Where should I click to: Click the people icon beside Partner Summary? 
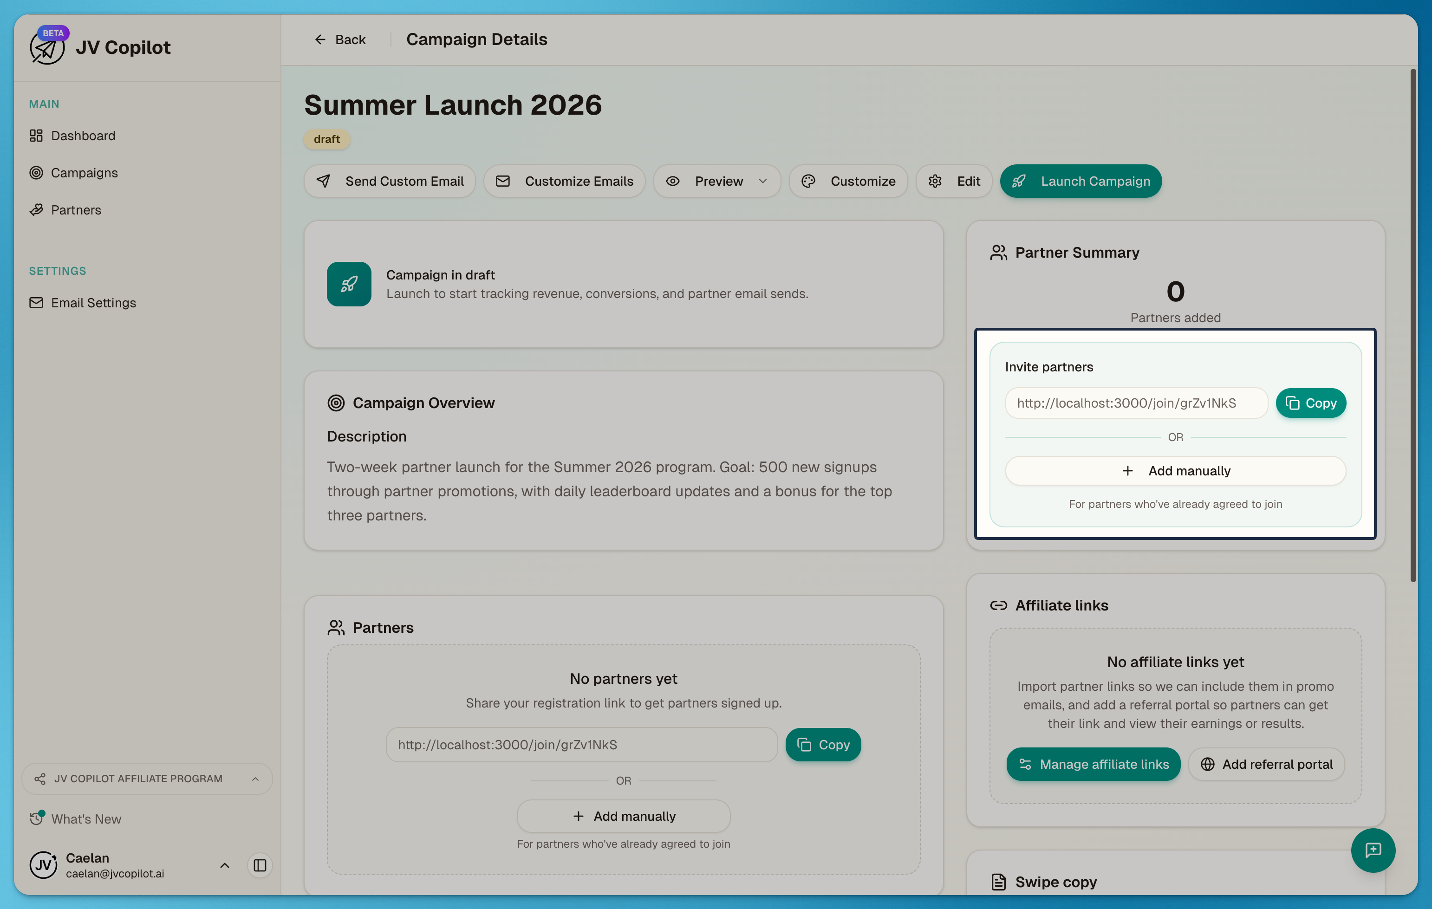pyautogui.click(x=998, y=253)
